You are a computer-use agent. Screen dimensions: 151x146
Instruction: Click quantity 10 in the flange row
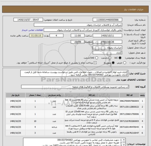35,121
